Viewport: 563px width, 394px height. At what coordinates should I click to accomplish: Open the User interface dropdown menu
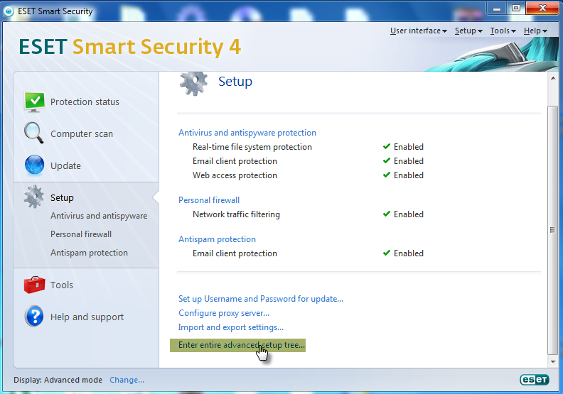click(418, 31)
